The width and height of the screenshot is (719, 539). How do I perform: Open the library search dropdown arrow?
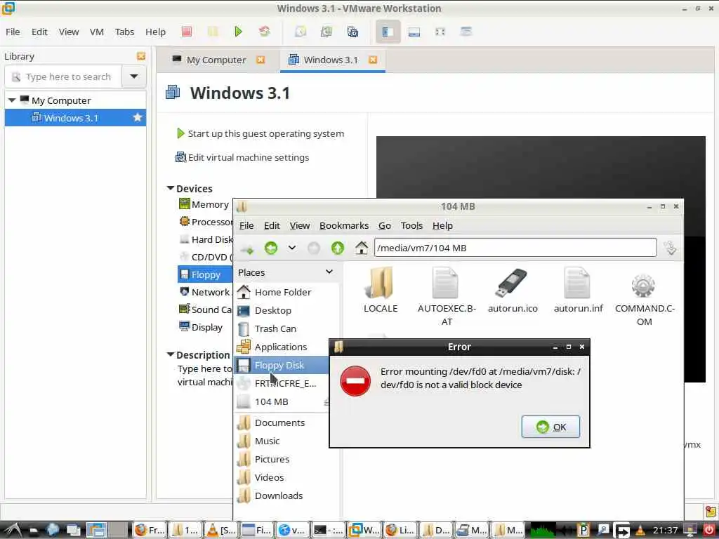click(134, 76)
